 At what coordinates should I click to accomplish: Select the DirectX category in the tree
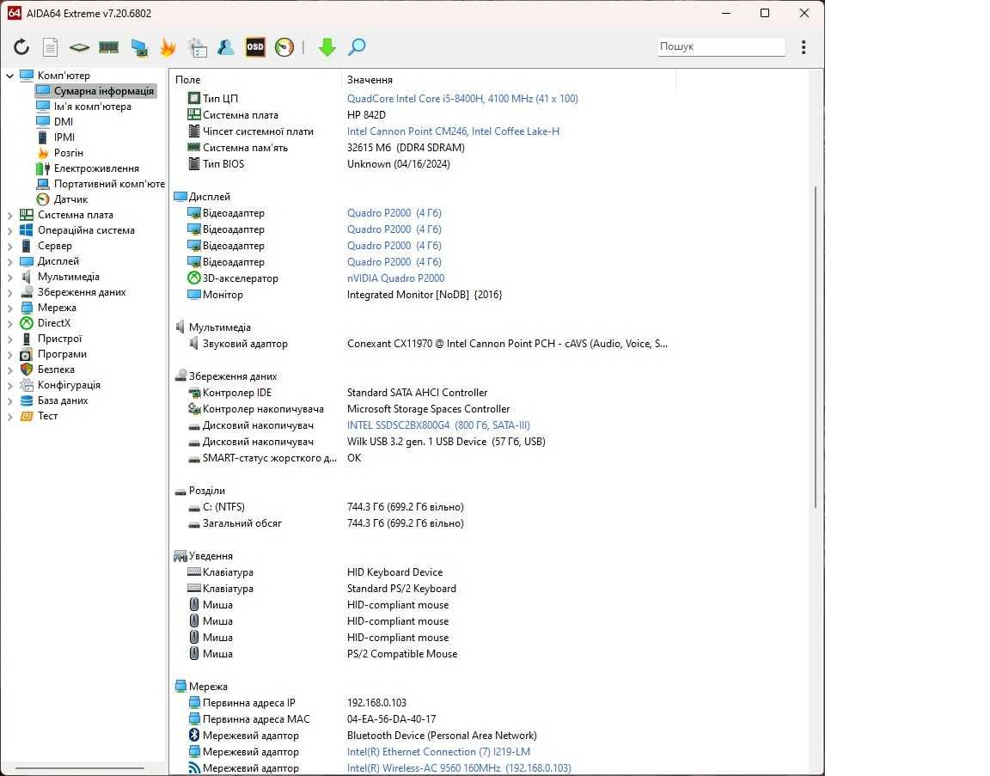tap(53, 323)
